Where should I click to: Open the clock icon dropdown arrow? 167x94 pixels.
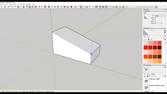tap(77, 7)
